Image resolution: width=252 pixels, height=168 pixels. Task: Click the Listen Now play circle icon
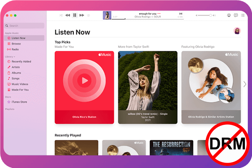9,38
